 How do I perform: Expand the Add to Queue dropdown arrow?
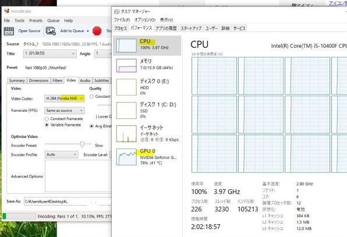[88, 31]
